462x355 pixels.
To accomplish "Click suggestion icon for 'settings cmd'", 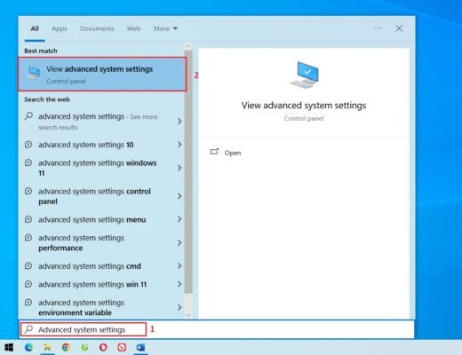I will tap(28, 265).
